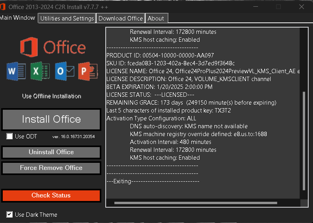
Task: Click the PowerPoint application icon
Action: coord(88,71)
